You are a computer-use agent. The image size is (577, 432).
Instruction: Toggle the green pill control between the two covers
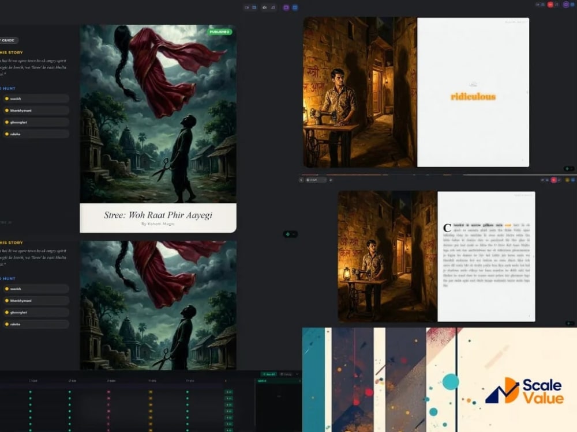point(290,234)
